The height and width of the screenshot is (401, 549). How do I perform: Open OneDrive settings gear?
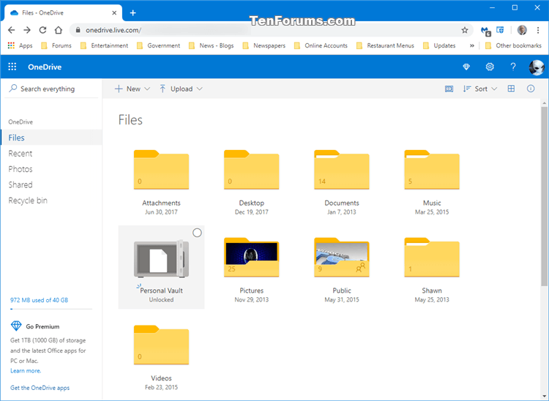(x=490, y=67)
